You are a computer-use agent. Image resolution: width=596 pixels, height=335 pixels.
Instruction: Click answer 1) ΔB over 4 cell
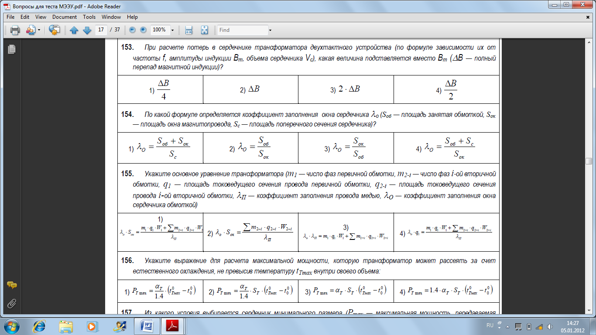click(x=160, y=89)
